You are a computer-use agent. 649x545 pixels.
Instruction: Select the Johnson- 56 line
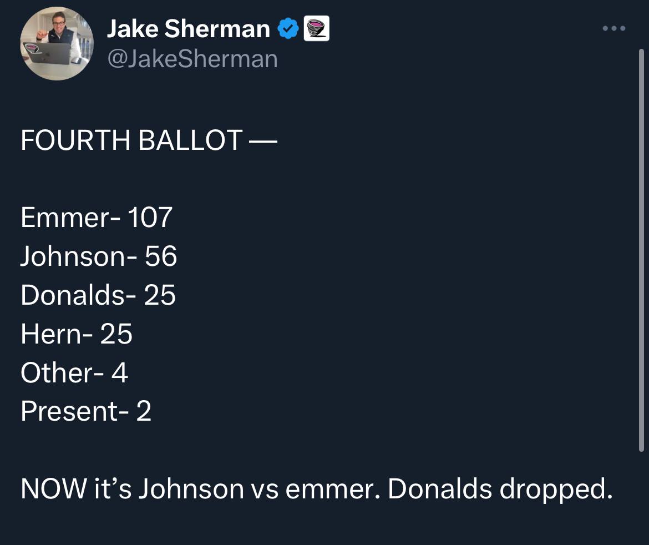(x=99, y=256)
